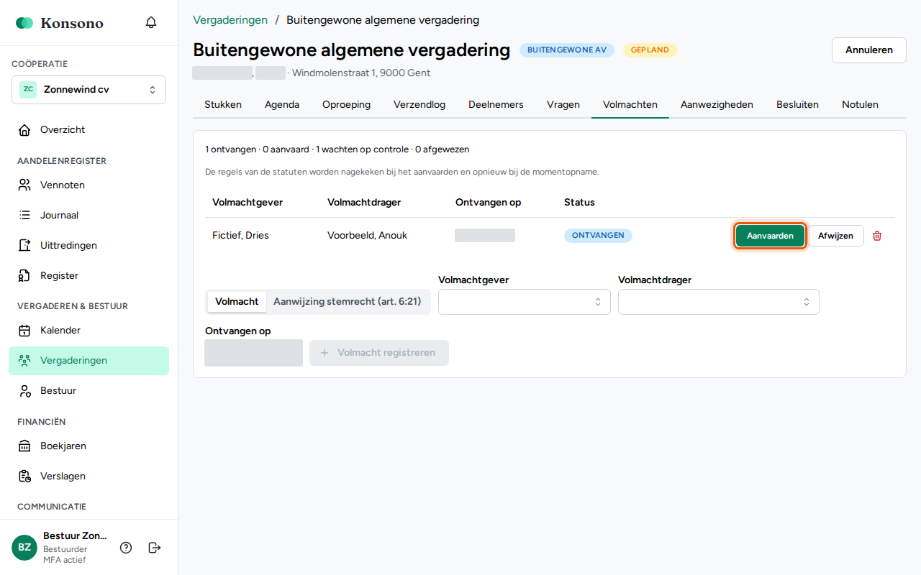
Task: Click the Volmachtdrager name Voorbeeld, Anouk
Action: 367,236
